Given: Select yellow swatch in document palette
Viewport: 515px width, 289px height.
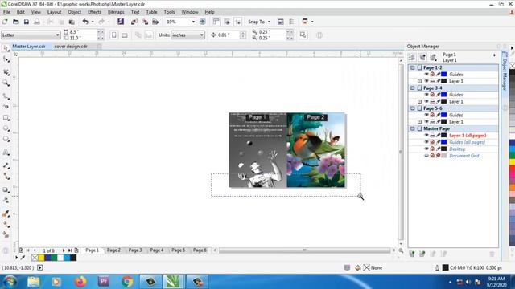Looking at the screenshot, I should 41,258.
